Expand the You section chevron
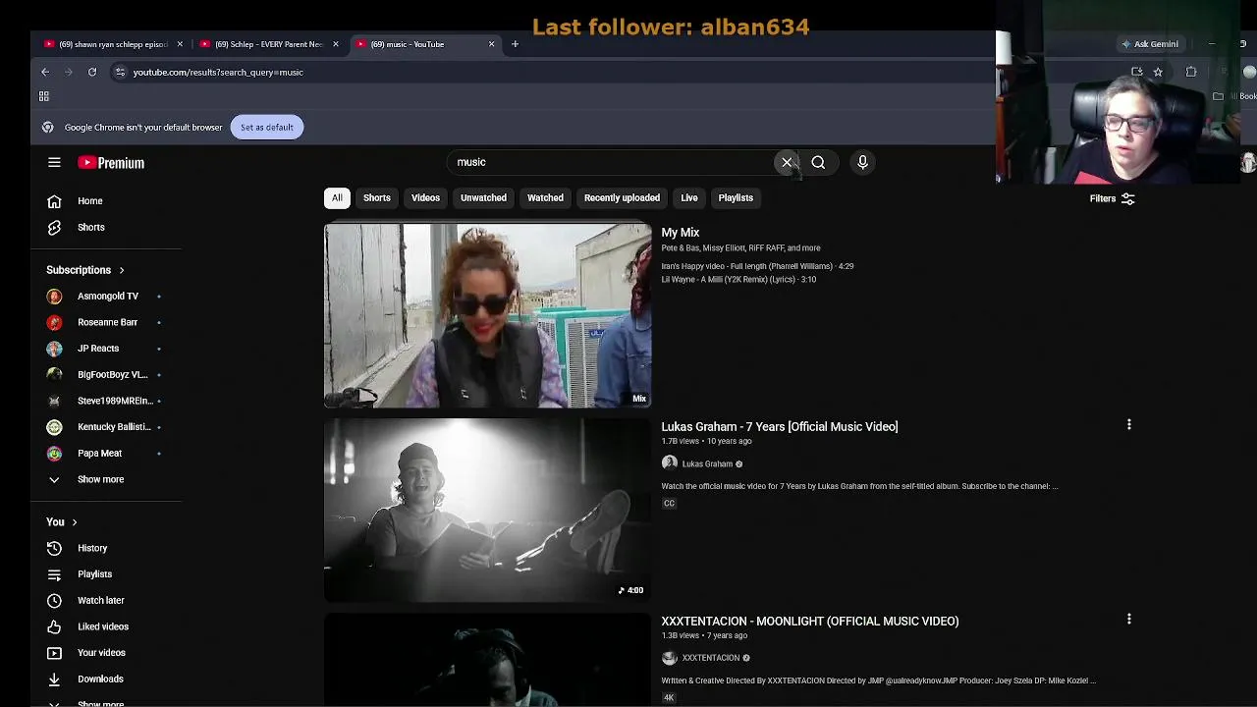 coord(74,522)
